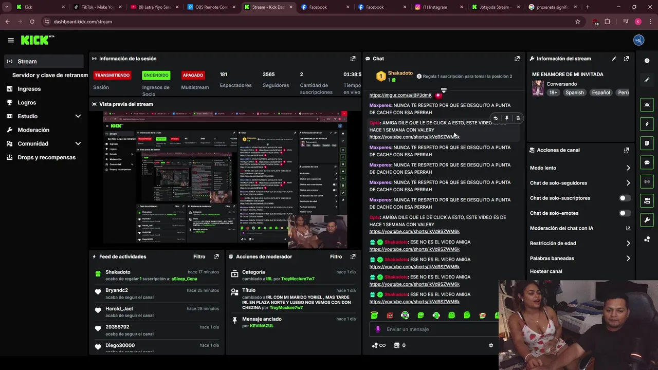Click the shop icon below message box
Image resolution: width=658 pixels, height=370 pixels.
point(396,345)
